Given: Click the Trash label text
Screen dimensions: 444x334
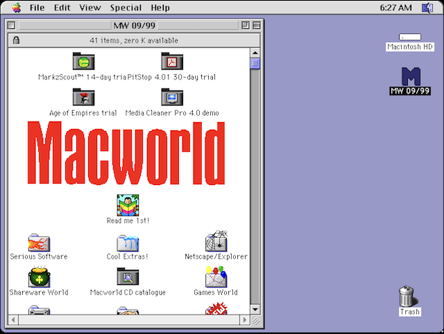Looking at the screenshot, I should [410, 312].
